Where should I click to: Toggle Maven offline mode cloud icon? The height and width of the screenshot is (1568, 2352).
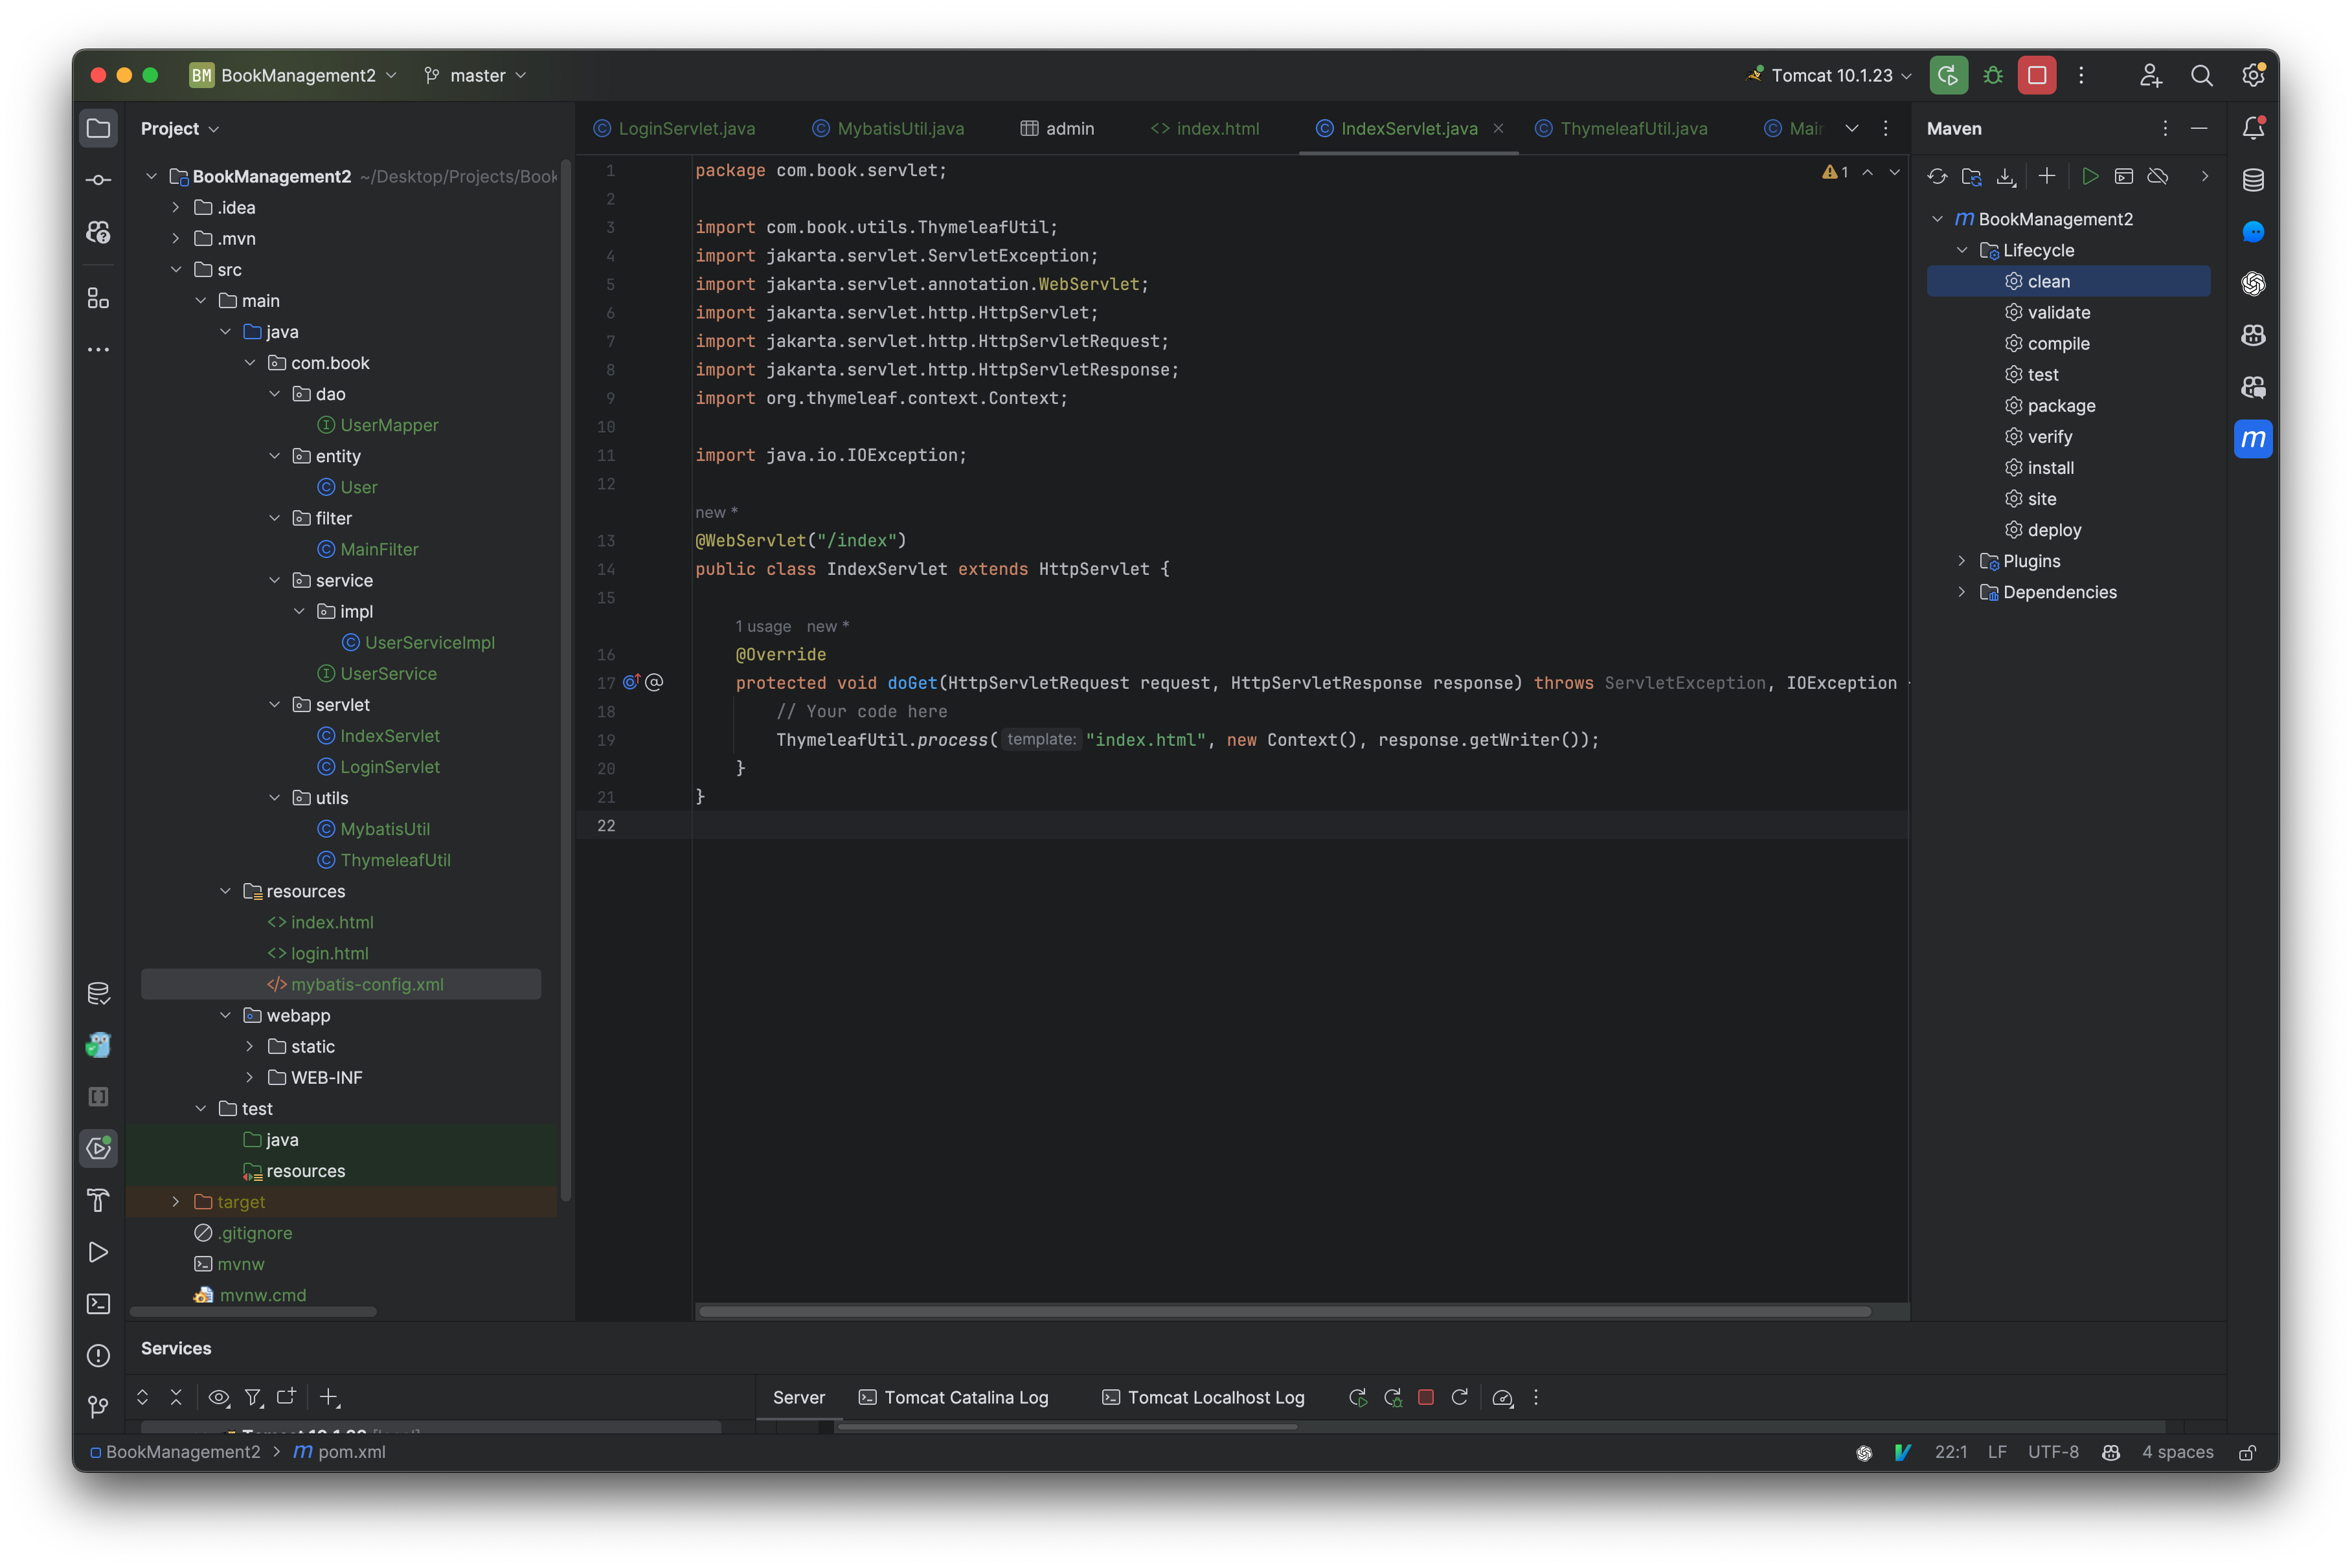(2158, 176)
